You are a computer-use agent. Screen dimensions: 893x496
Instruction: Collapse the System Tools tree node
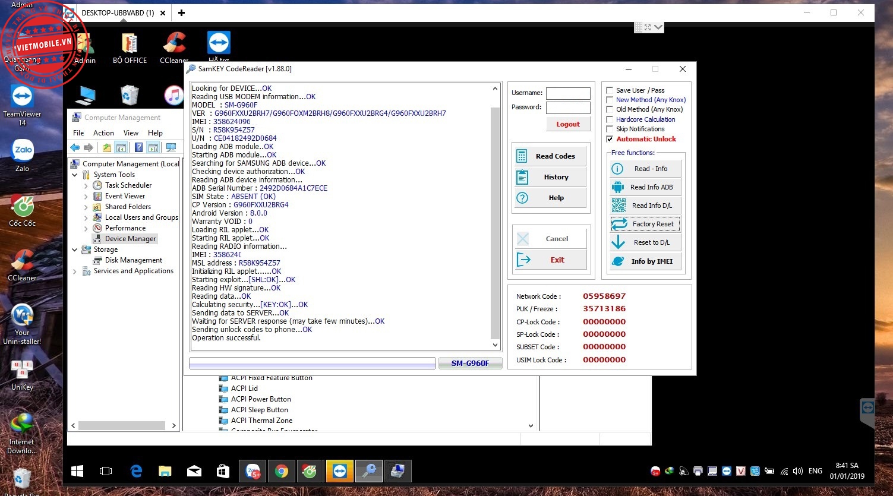(75, 175)
